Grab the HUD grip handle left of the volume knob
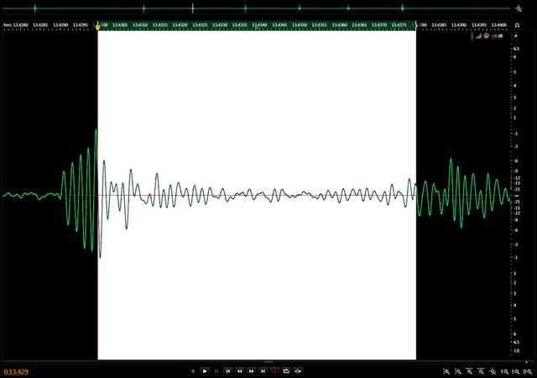Viewport: 537px width, 378px height. (x=472, y=36)
